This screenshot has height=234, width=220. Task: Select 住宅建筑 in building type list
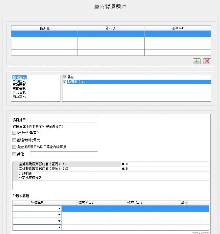pos(19,77)
